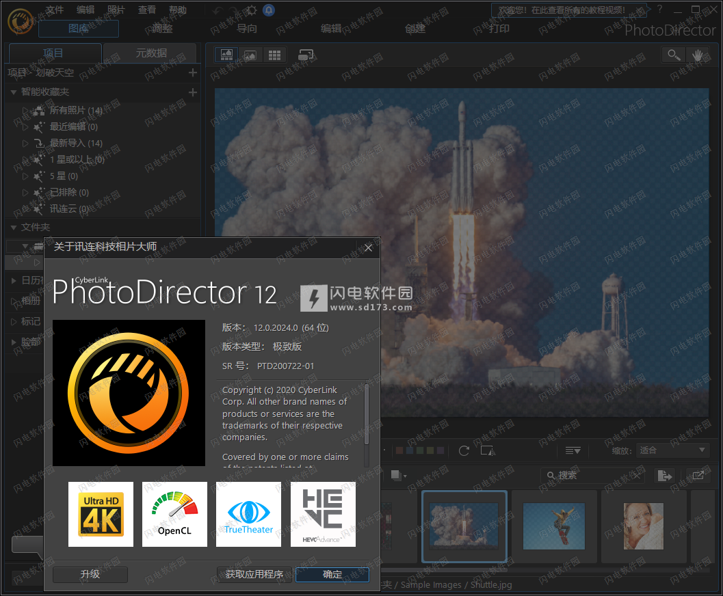Select the red color label swatch

(x=399, y=450)
